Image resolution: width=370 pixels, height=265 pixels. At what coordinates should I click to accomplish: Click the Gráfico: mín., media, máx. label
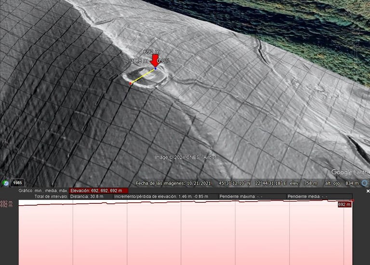click(43, 191)
